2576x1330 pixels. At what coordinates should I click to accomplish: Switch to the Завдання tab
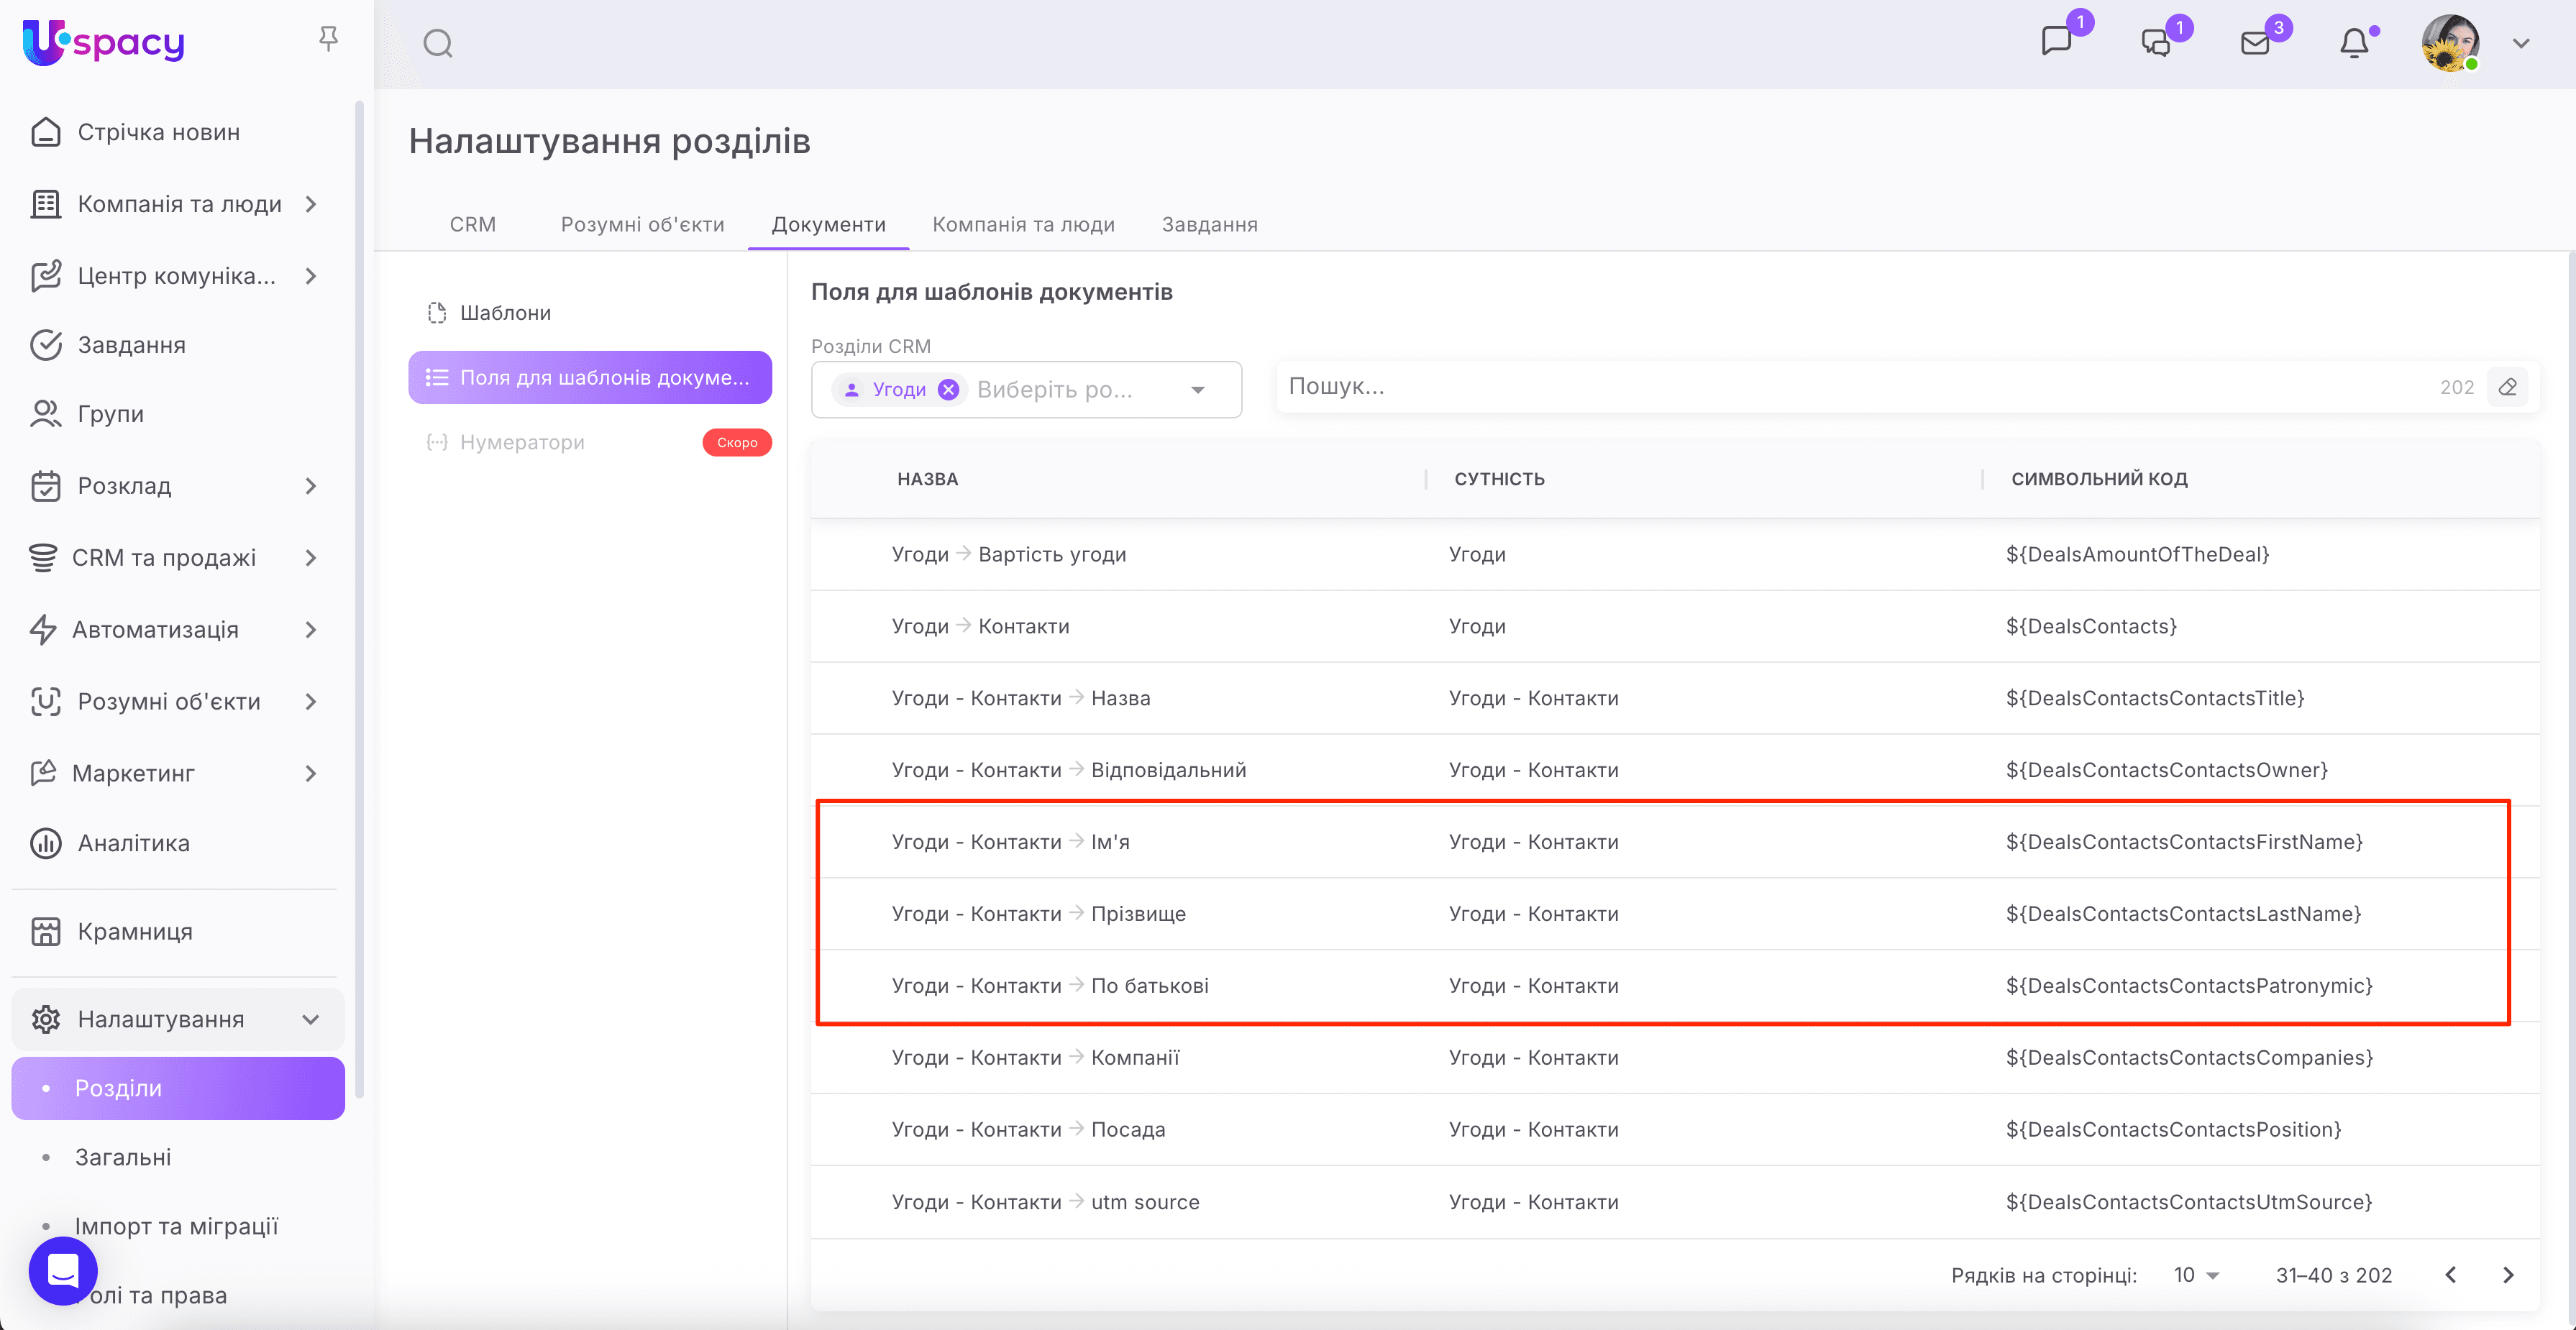1209,224
